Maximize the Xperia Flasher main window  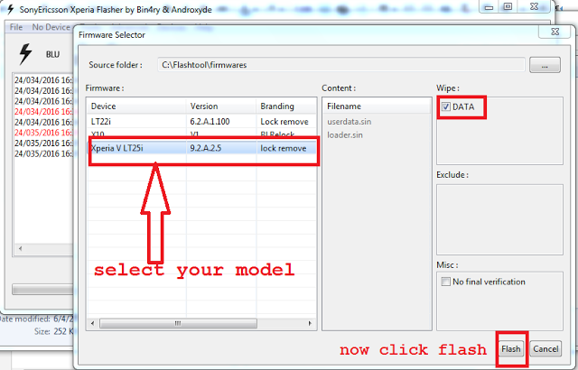pos(508,7)
